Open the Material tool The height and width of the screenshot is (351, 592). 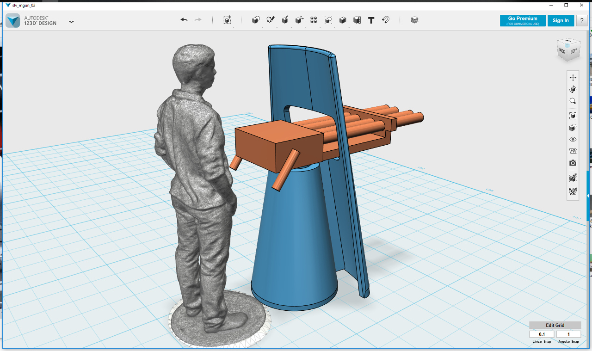click(414, 20)
